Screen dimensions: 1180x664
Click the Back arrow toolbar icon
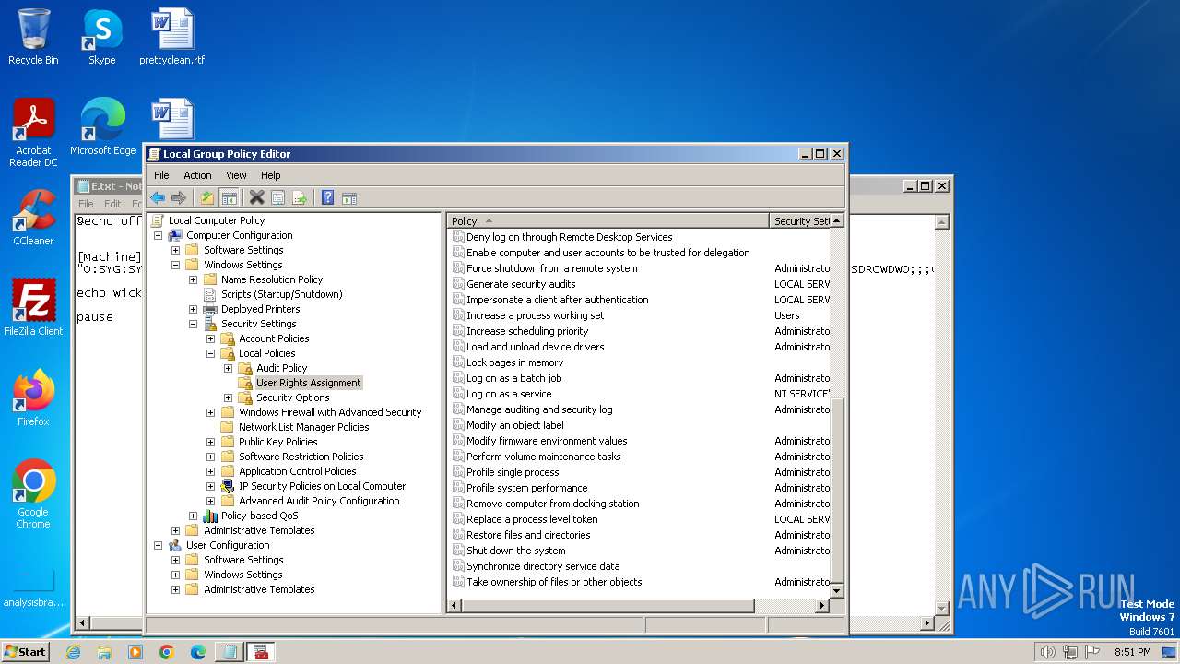pos(158,197)
